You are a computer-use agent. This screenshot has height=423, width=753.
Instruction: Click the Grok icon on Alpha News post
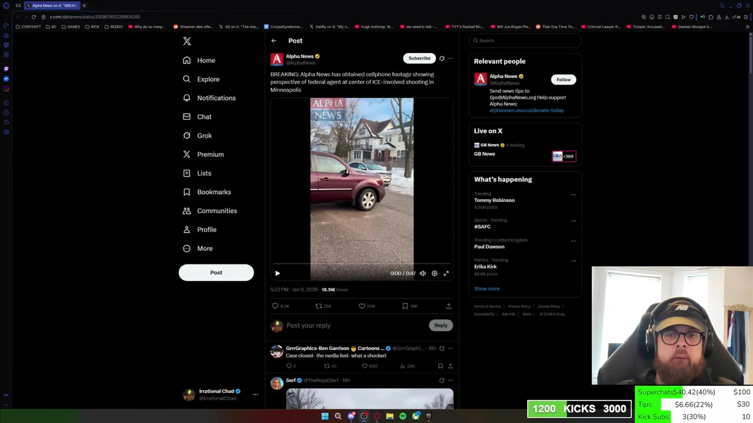442,58
